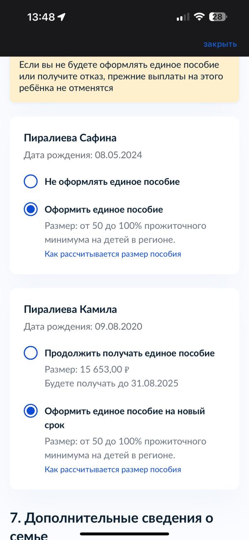Tap Дата рождения: 08.05.2024 text
The width and height of the screenshot is (249, 540).
coord(83,155)
